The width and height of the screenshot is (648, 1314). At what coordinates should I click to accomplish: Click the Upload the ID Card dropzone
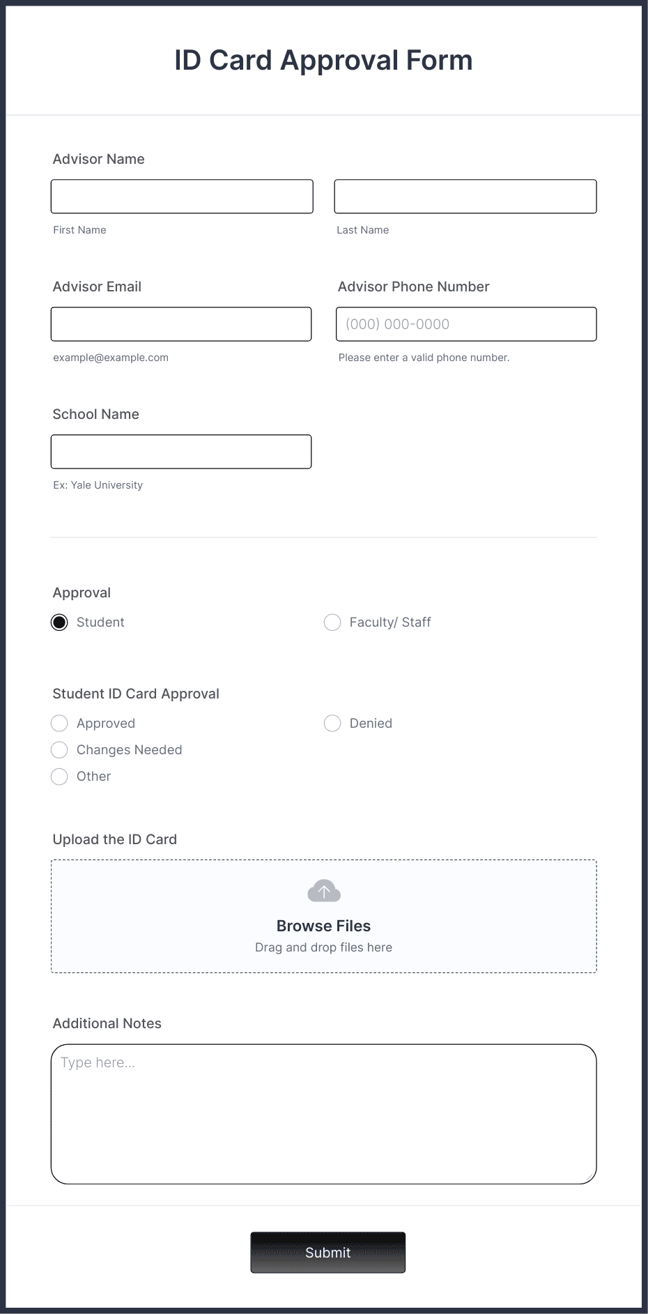click(x=324, y=917)
